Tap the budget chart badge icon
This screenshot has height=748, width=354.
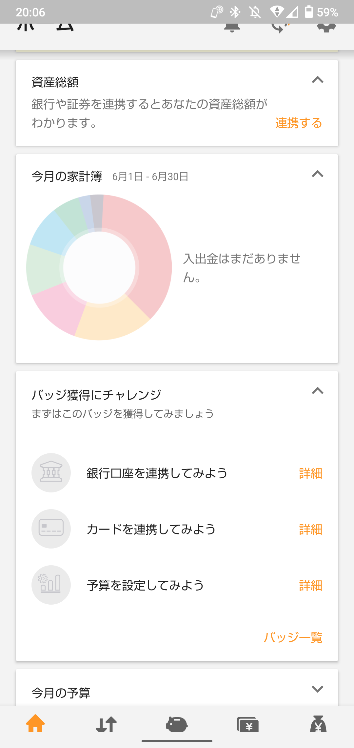pyautogui.click(x=51, y=585)
